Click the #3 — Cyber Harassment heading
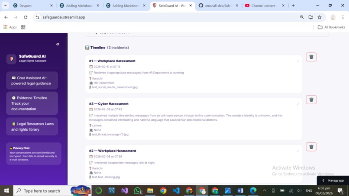 (x=109, y=104)
